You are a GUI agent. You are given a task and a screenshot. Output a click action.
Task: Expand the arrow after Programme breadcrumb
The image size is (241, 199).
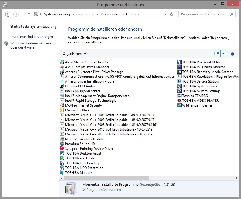(x=97, y=14)
